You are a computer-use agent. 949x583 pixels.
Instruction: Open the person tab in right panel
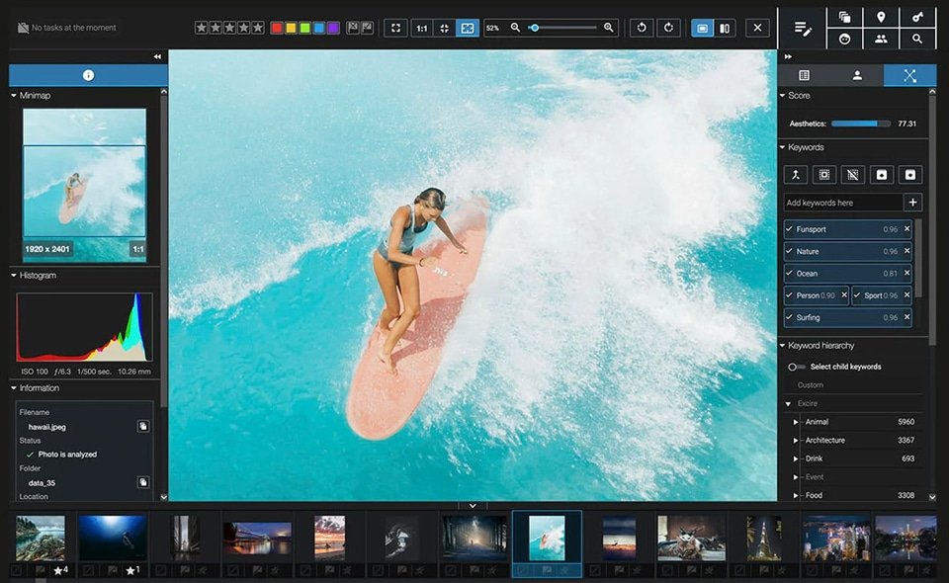(857, 75)
